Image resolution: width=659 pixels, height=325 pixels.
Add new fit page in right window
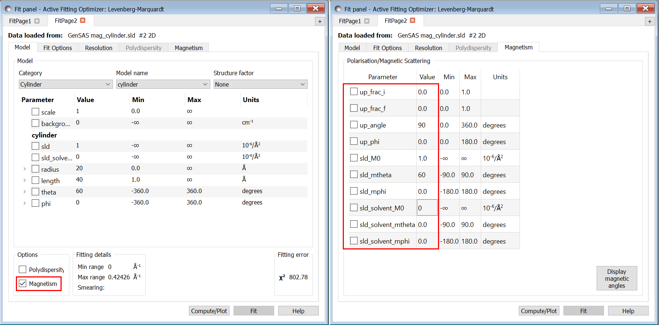point(649,21)
